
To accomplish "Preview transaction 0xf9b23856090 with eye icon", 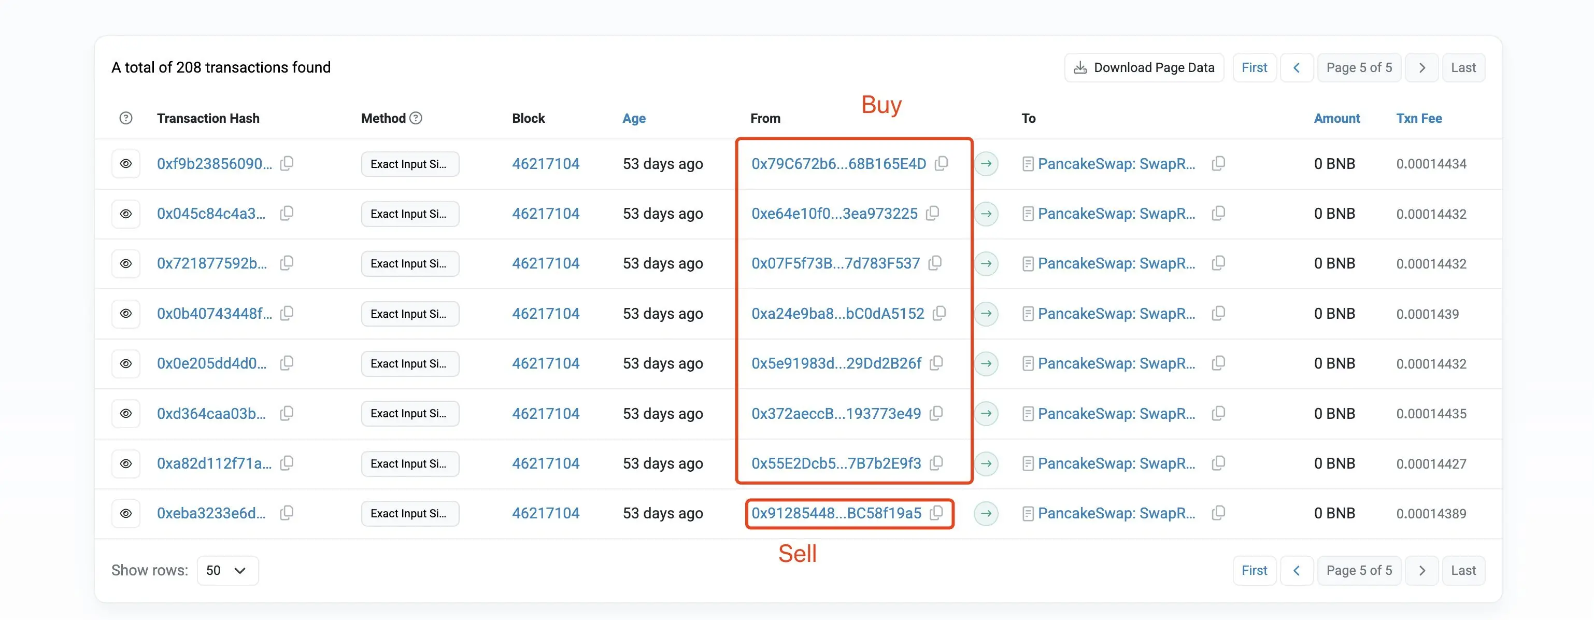I will [x=125, y=164].
